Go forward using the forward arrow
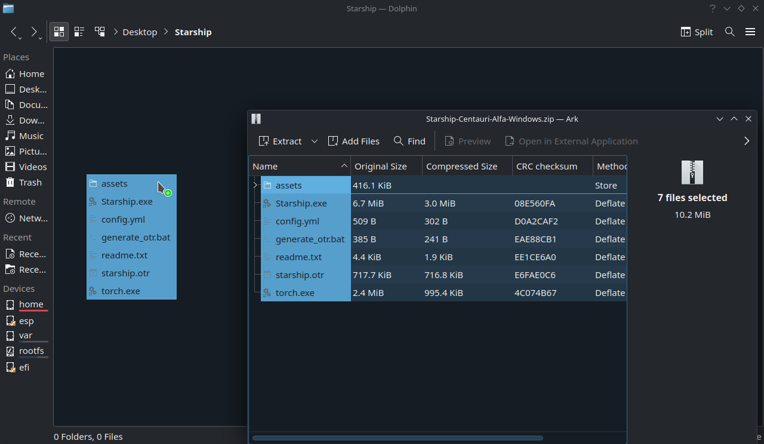Image resolution: width=764 pixels, height=444 pixels. (x=34, y=32)
